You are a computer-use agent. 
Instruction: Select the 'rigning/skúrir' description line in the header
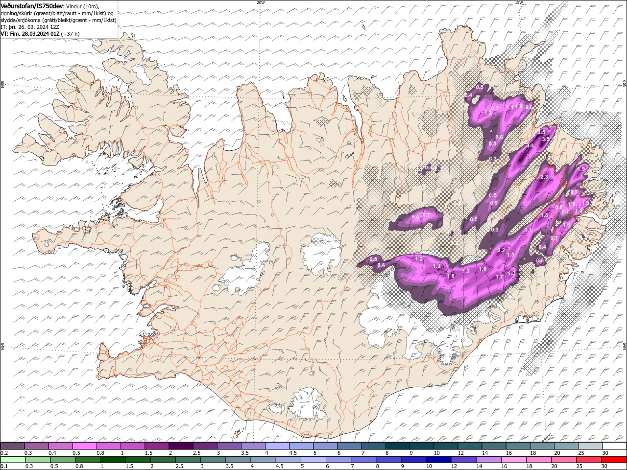[x=58, y=13]
